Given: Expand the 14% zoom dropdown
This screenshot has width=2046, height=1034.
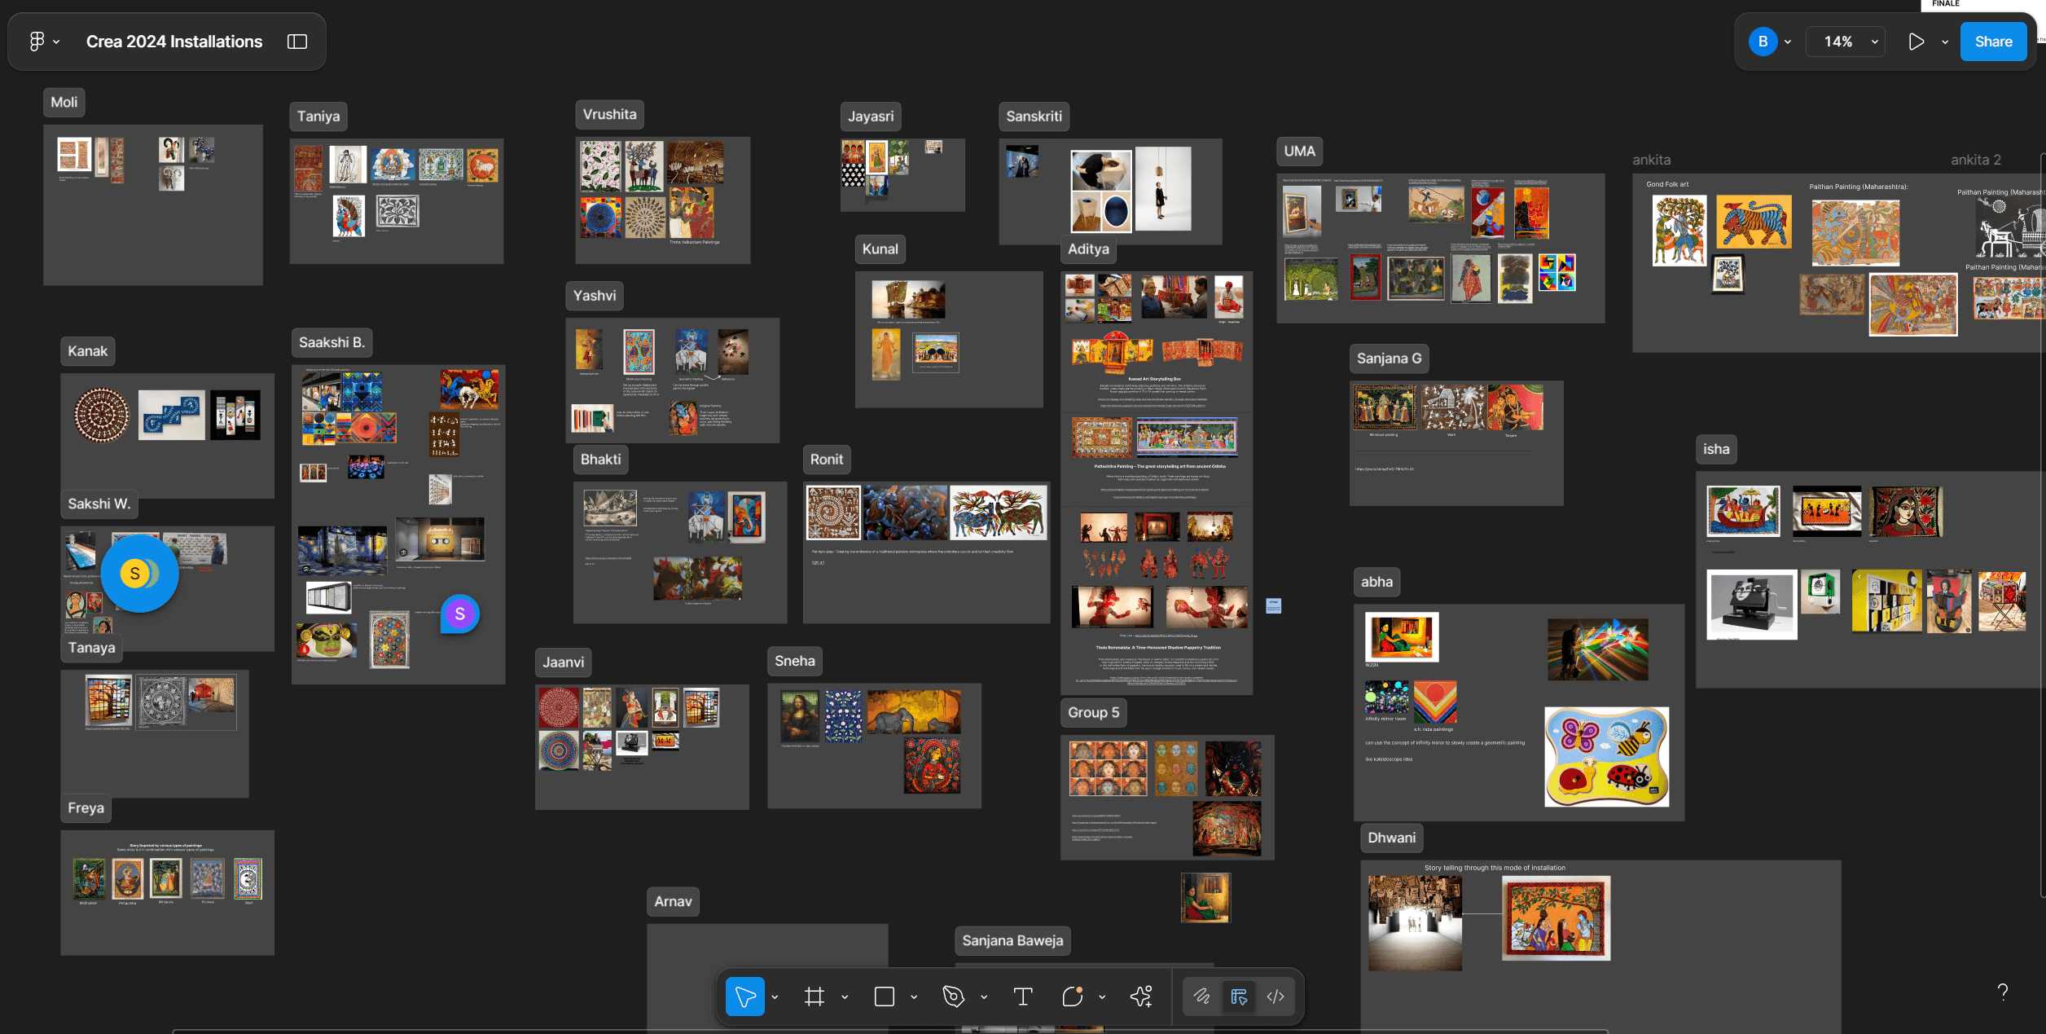Looking at the screenshot, I should coord(1874,42).
